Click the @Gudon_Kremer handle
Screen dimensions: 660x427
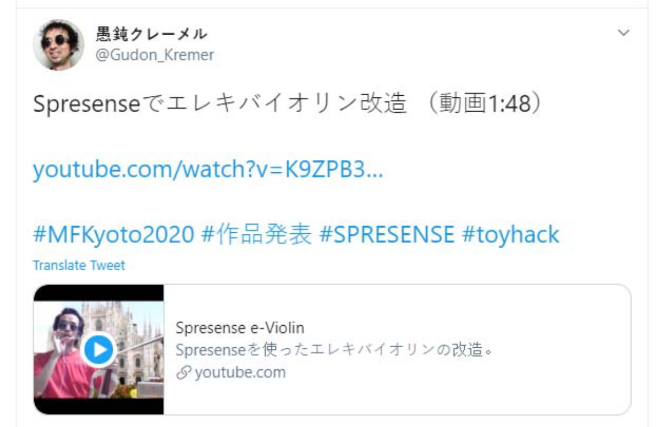tap(155, 55)
